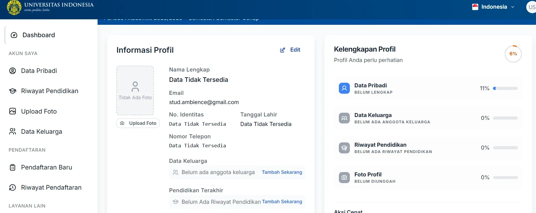Click the gray Riwayat Pendidikan card icon
The height and width of the screenshot is (213, 536).
coord(344,148)
